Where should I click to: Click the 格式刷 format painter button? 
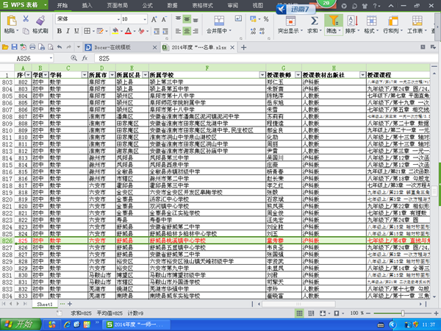(35, 32)
